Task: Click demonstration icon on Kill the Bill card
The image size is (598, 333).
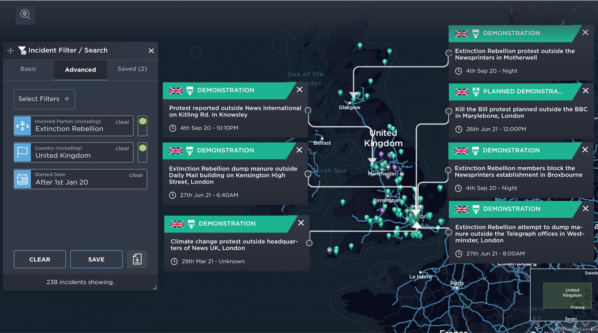Action: click(x=476, y=92)
